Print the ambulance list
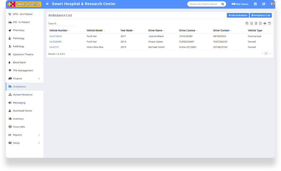 (x=265, y=23)
